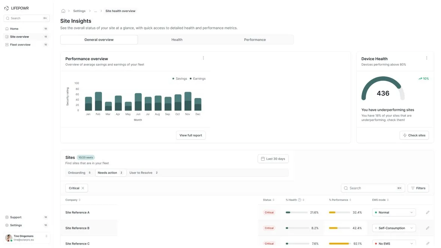Select the Needs action tab
This screenshot has width=441, height=248.
(x=110, y=173)
